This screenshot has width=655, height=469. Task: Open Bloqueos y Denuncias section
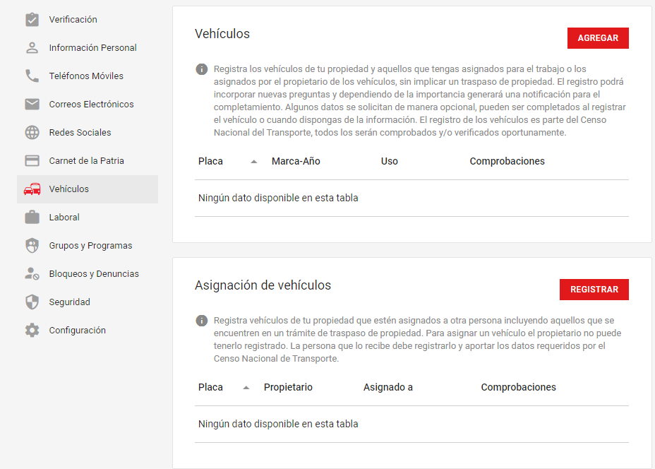[94, 274]
